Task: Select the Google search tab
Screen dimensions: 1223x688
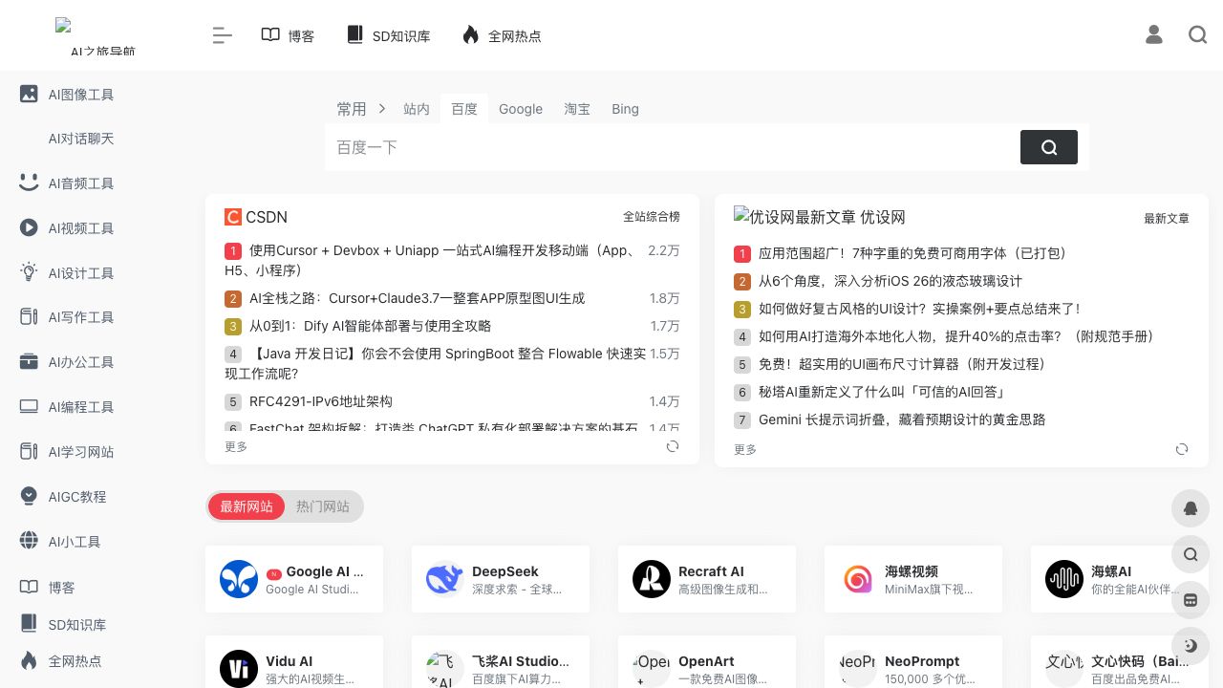Action: click(x=521, y=109)
